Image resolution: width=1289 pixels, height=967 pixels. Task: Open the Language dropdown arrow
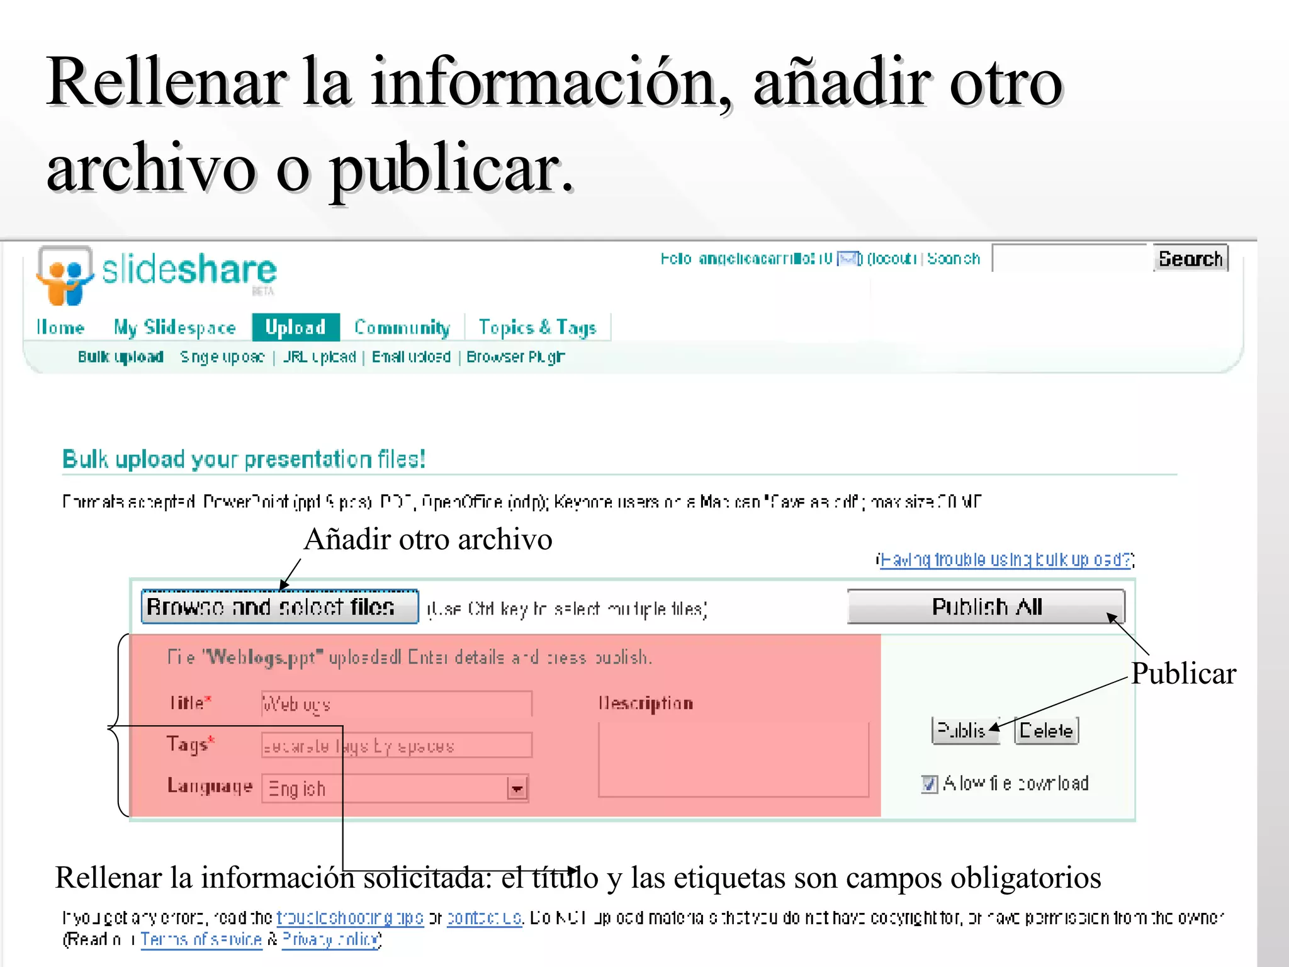[517, 788]
